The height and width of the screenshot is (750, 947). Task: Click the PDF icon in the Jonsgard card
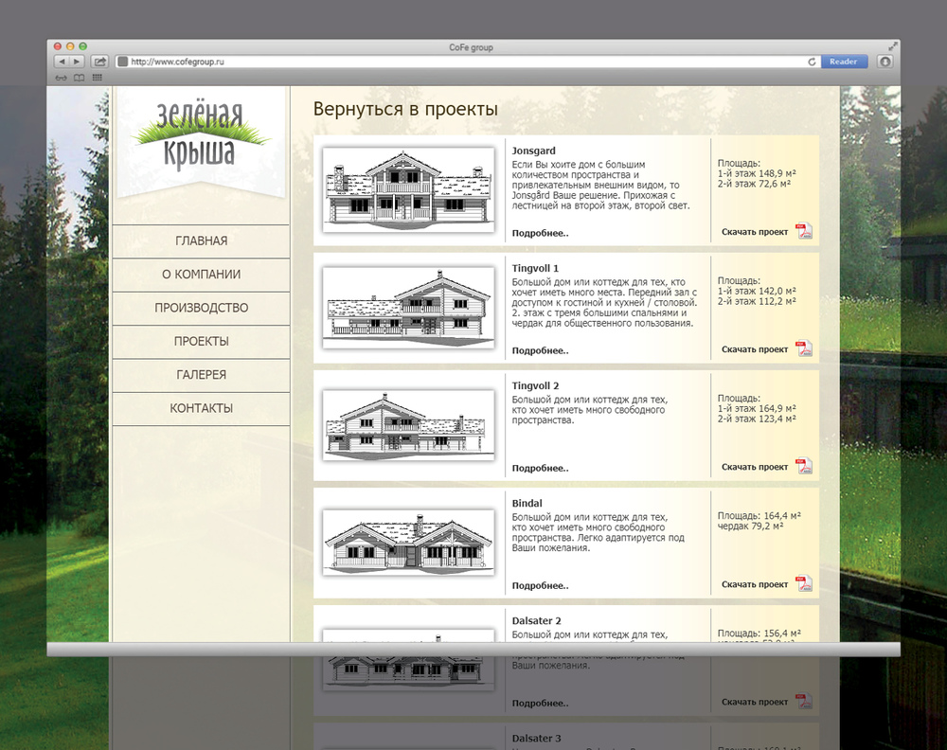[x=804, y=231]
